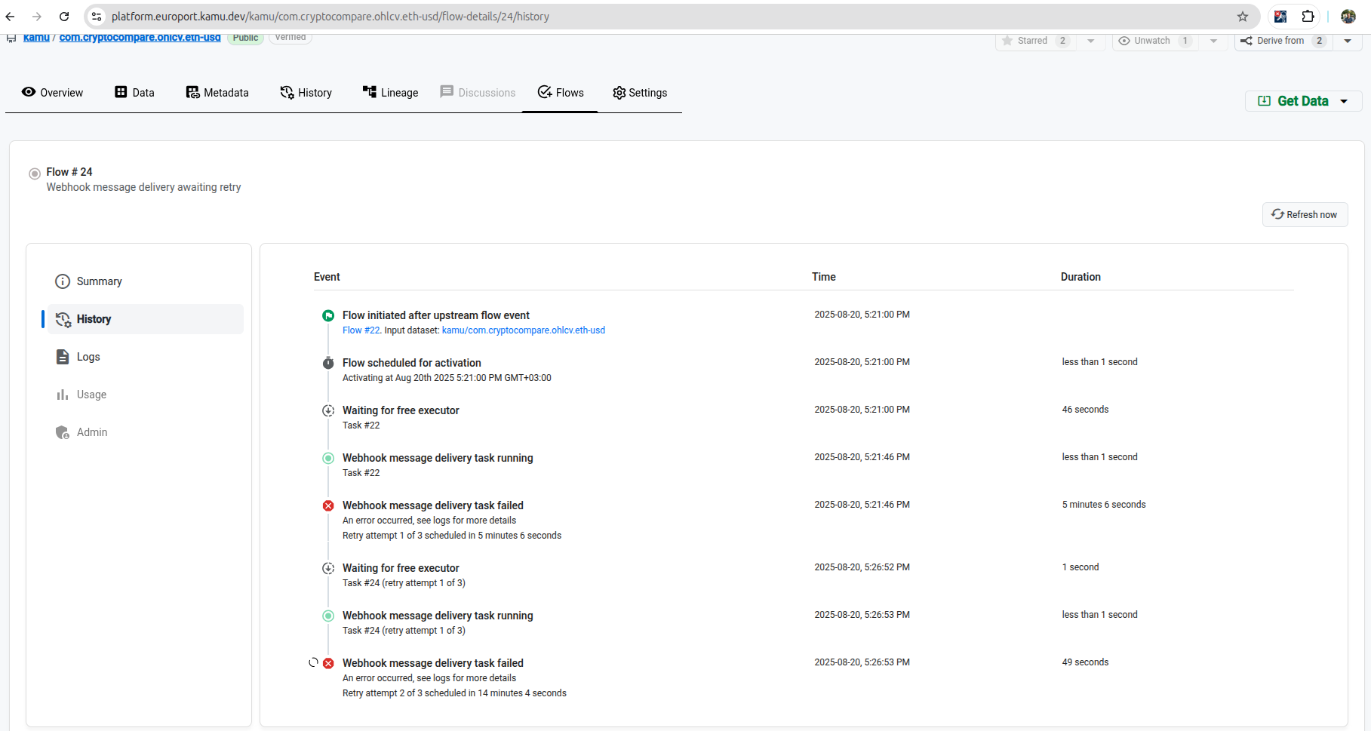Viewport: 1371px width, 731px height.
Task: Click the Settings gear icon
Action: tap(619, 93)
